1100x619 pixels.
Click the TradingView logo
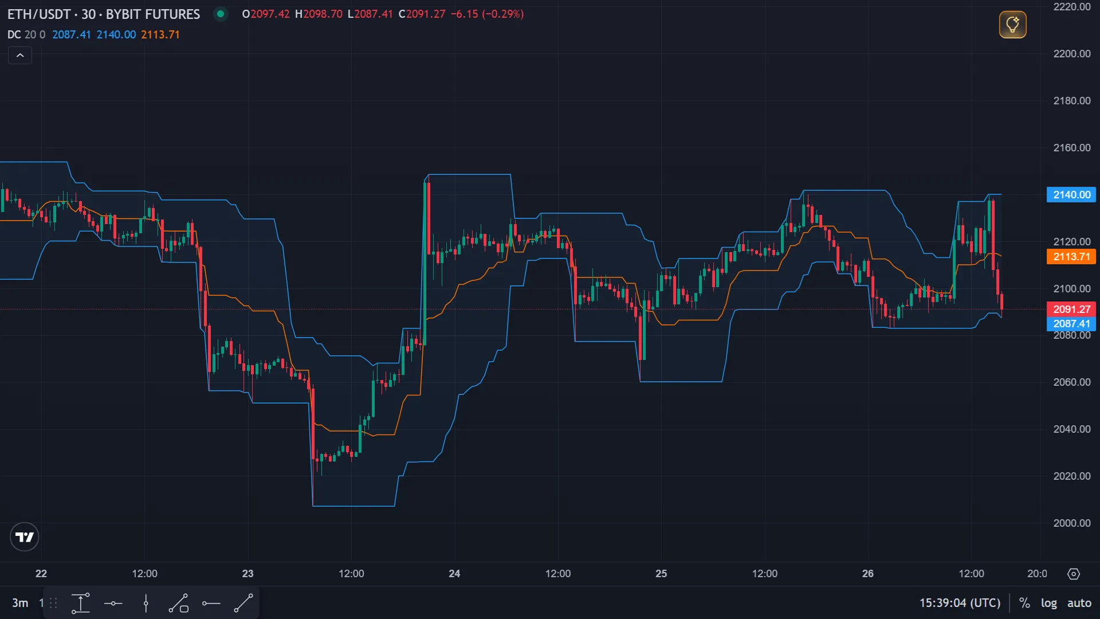click(x=24, y=537)
